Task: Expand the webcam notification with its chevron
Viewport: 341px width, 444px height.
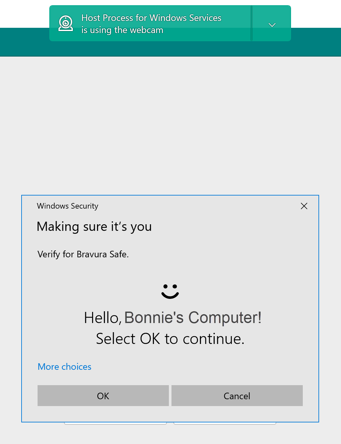Action: coord(271,24)
